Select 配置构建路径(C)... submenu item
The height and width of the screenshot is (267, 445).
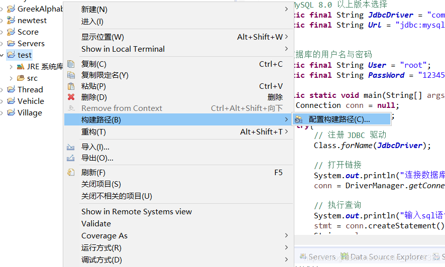click(x=342, y=119)
